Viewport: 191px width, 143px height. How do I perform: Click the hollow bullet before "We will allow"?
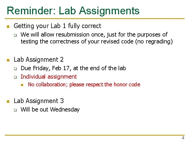click(x=15, y=35)
